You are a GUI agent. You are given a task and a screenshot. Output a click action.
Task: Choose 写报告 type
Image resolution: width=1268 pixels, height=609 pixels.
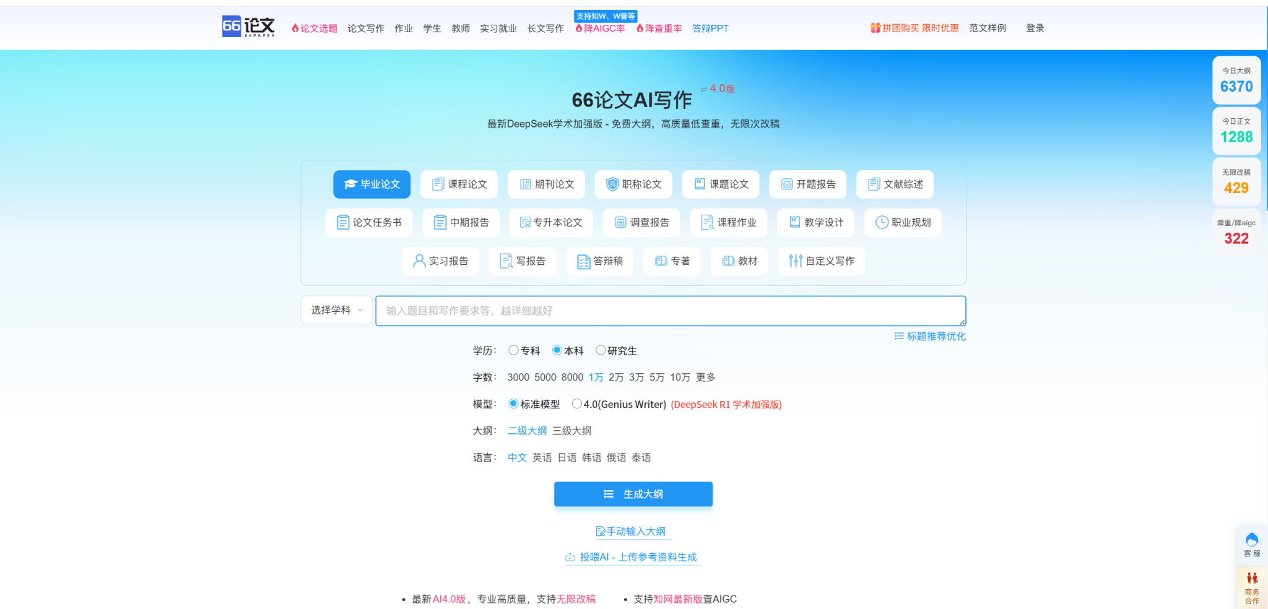(523, 261)
